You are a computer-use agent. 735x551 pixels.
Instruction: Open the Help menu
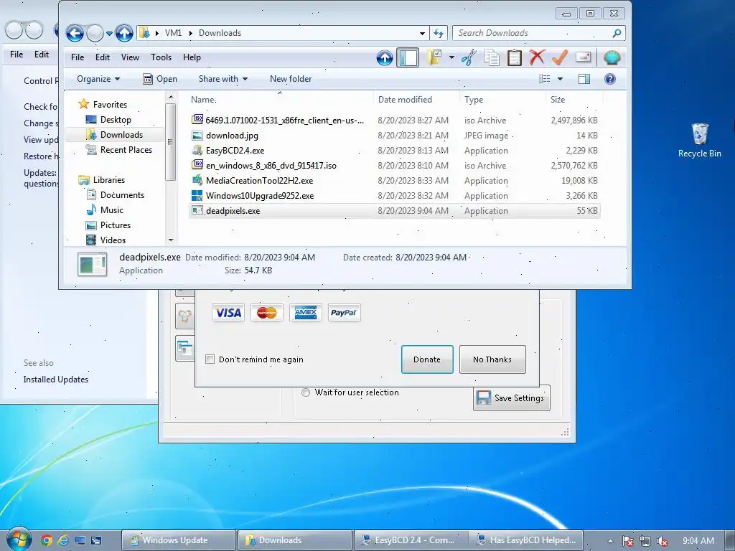point(192,57)
